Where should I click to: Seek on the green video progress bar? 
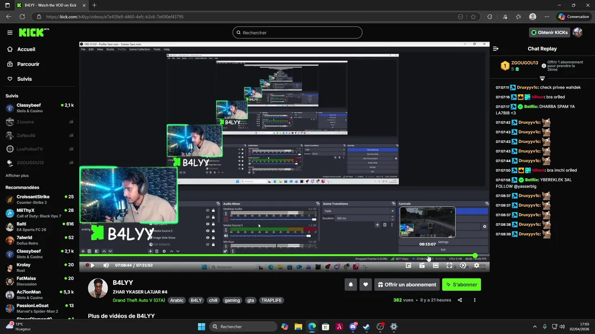click(277, 256)
